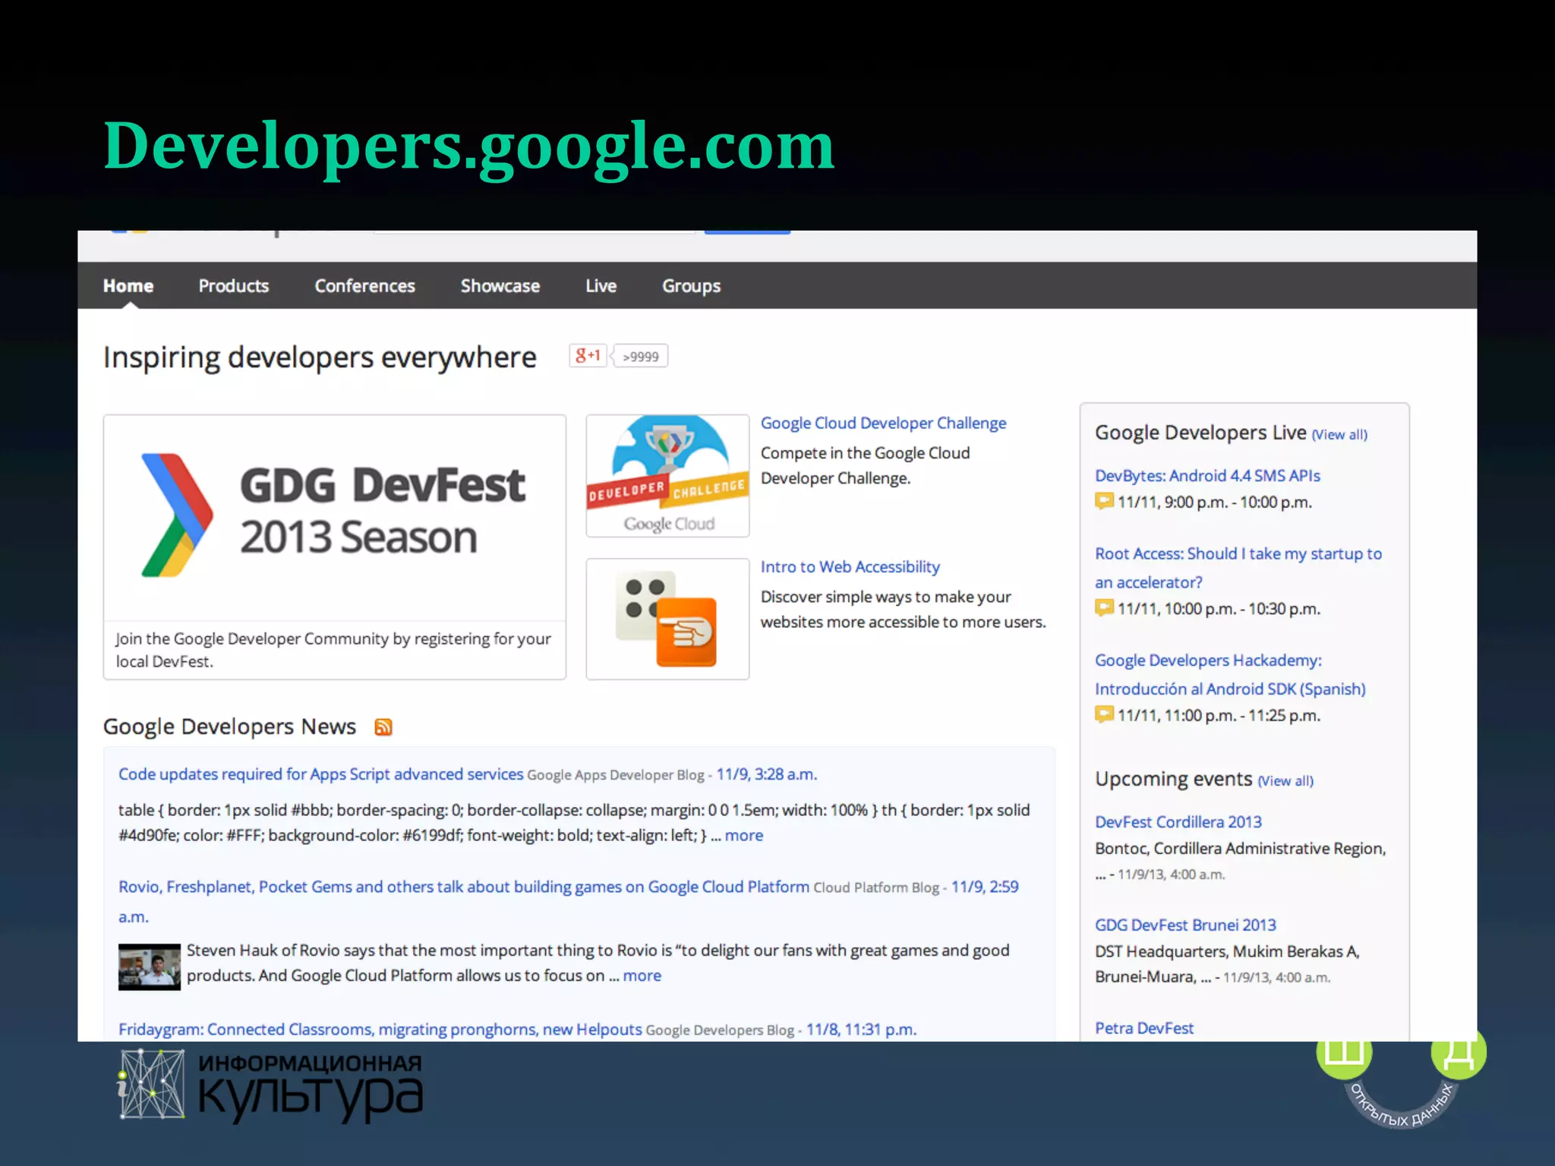The width and height of the screenshot is (1555, 1166).
Task: Click the 11/9, 3:28 a.m. timestamp
Action: (x=767, y=775)
